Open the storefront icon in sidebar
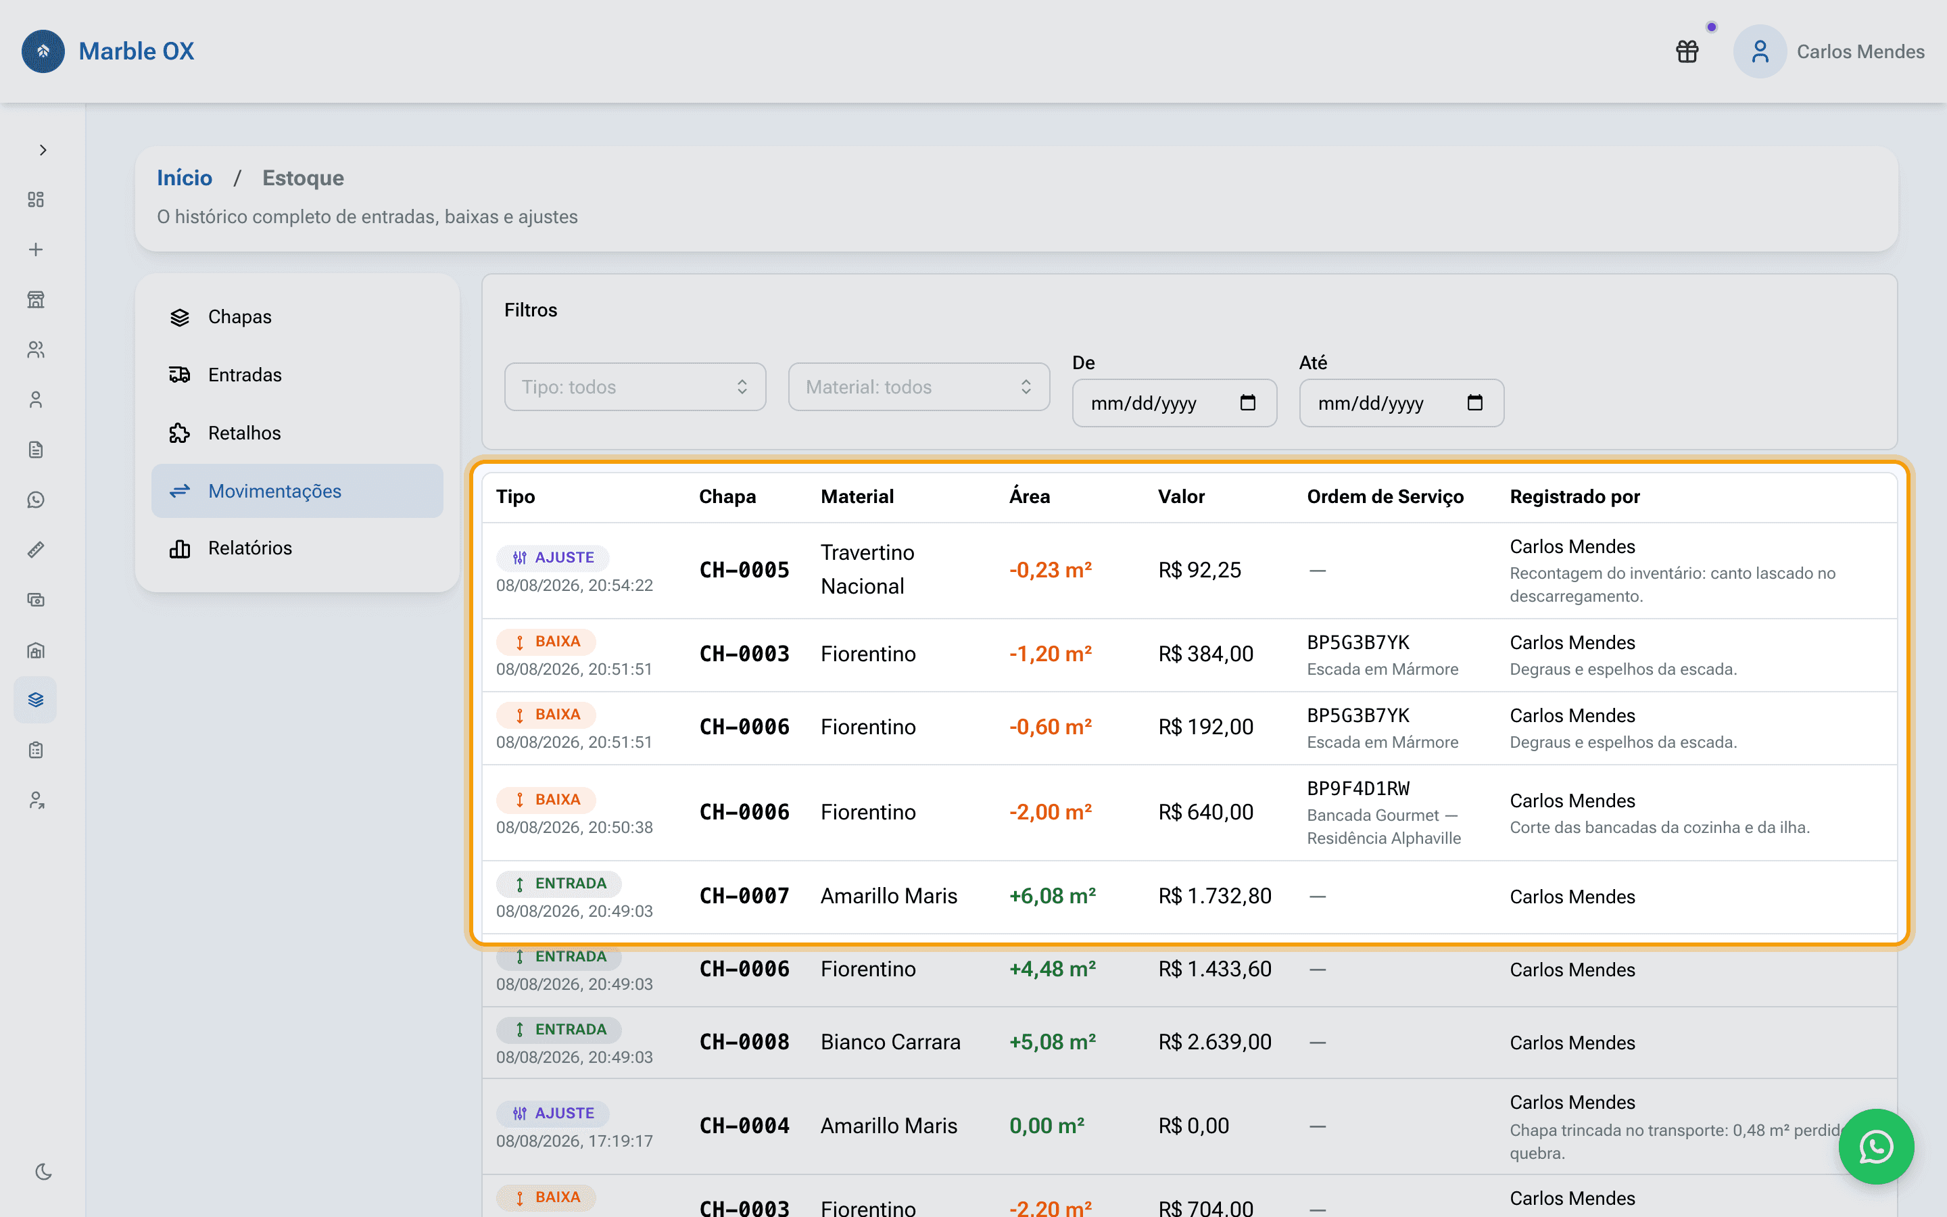Screen dimensions: 1947x1217 coord(35,300)
